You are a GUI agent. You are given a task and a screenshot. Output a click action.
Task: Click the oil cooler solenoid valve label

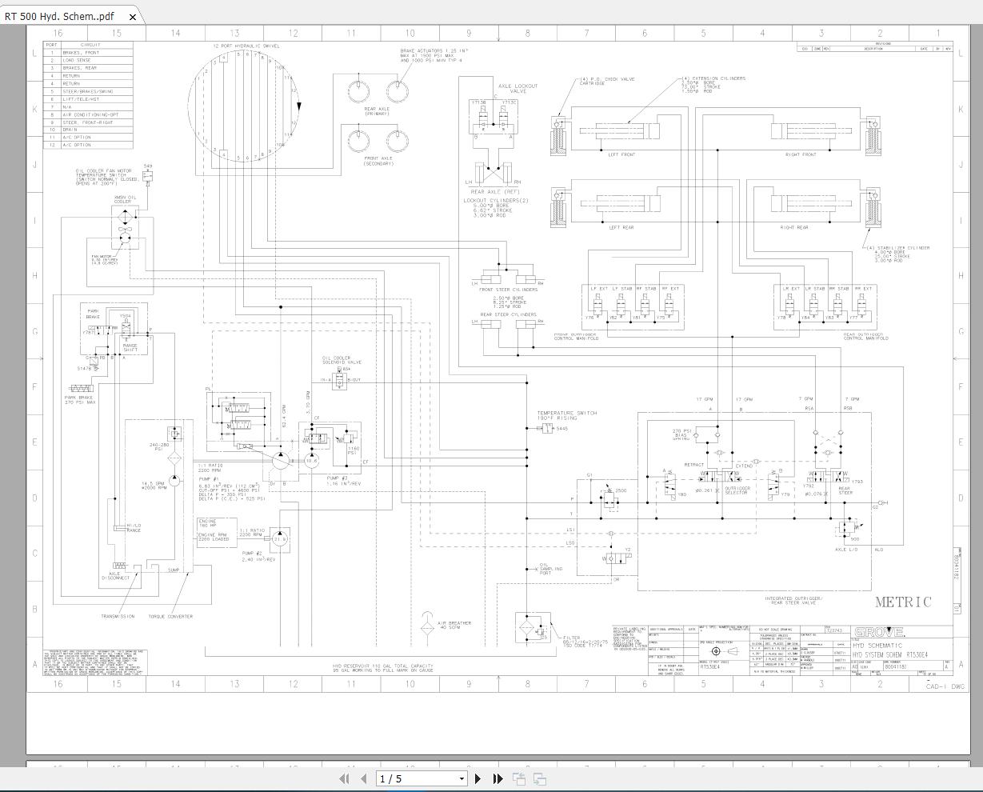tap(342, 360)
